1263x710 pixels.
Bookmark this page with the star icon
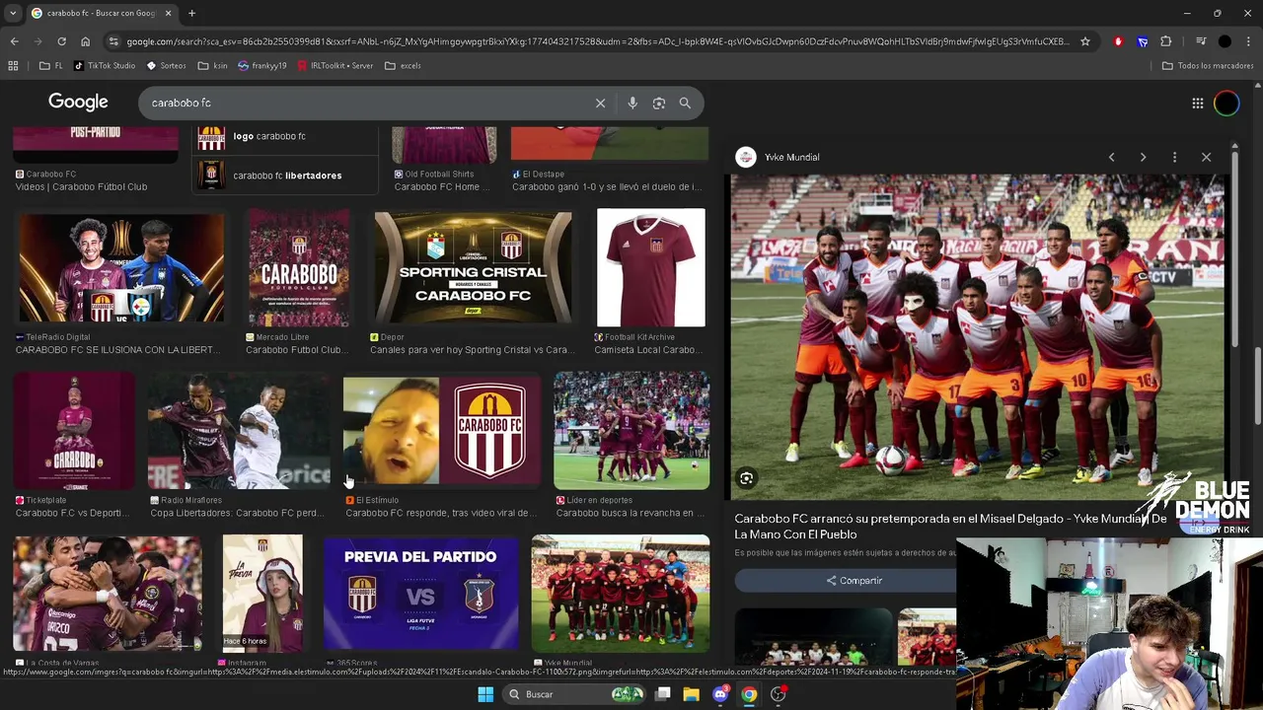point(1085,41)
